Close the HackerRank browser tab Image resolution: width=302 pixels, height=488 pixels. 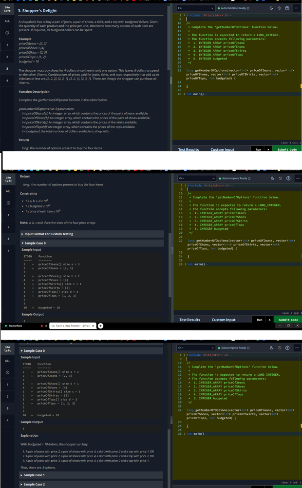(x=46, y=325)
